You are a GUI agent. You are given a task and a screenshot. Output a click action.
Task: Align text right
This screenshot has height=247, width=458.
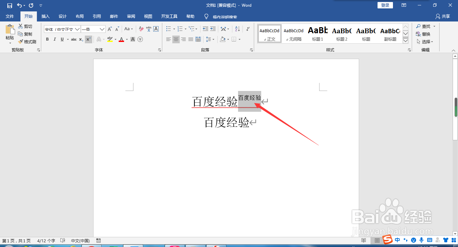(183, 39)
